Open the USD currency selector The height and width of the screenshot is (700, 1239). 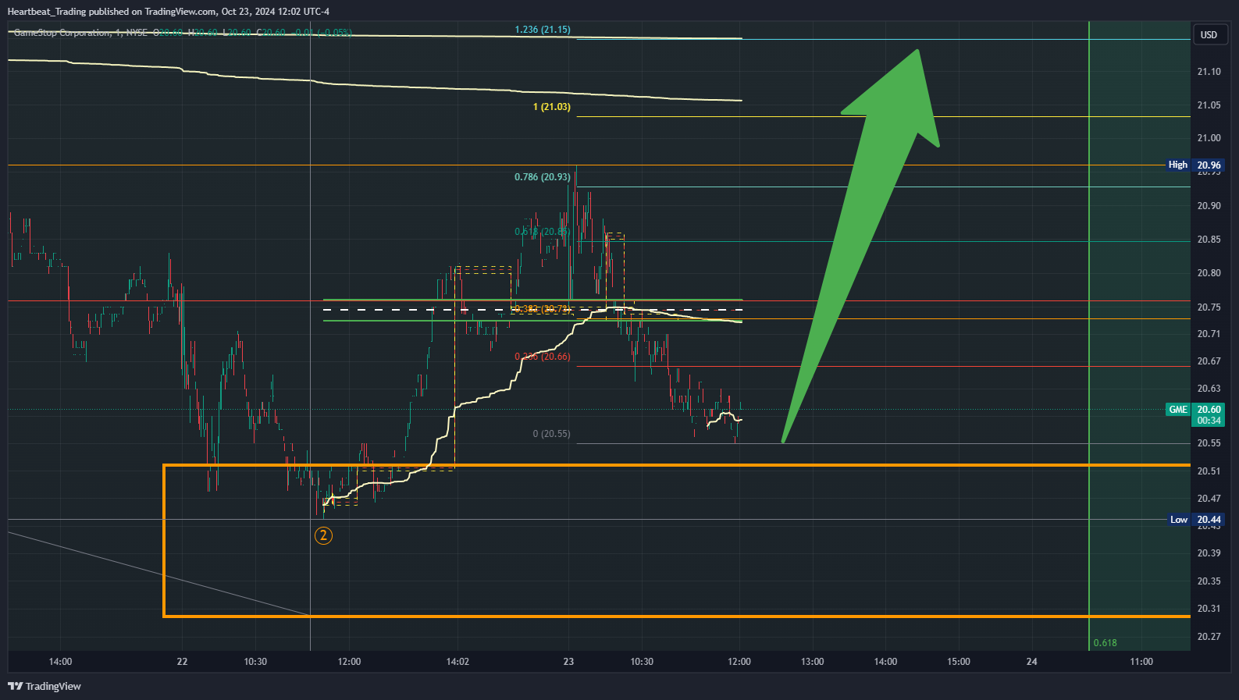1209,35
